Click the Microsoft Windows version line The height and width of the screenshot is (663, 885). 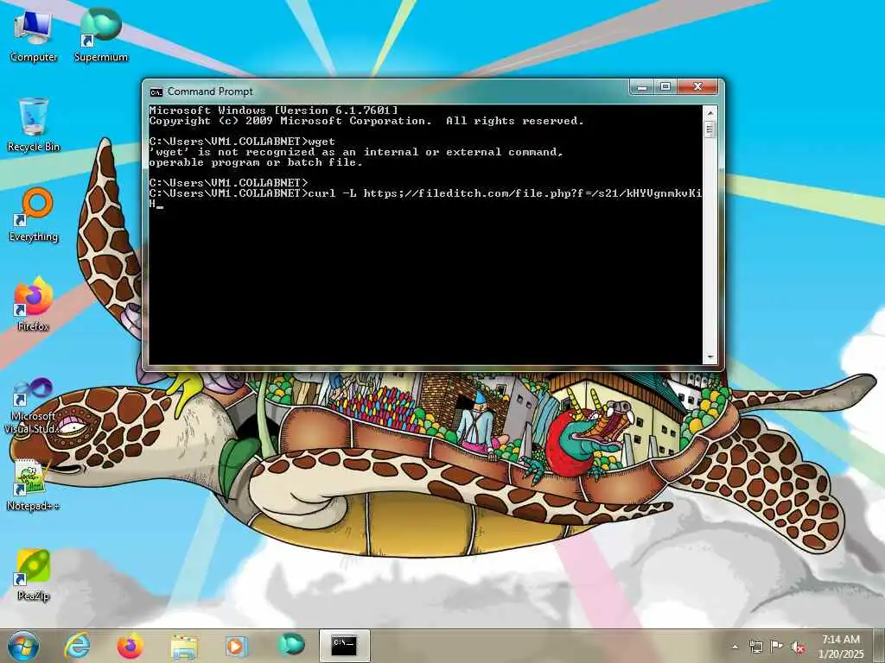(x=273, y=110)
